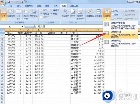Click the select-all corner of the sheet
Image resolution: width=140 pixels, height=104 pixels.
coord(2,30)
